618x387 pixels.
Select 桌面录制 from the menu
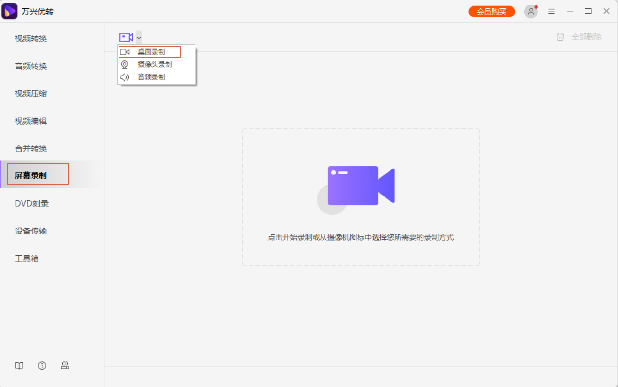(151, 51)
